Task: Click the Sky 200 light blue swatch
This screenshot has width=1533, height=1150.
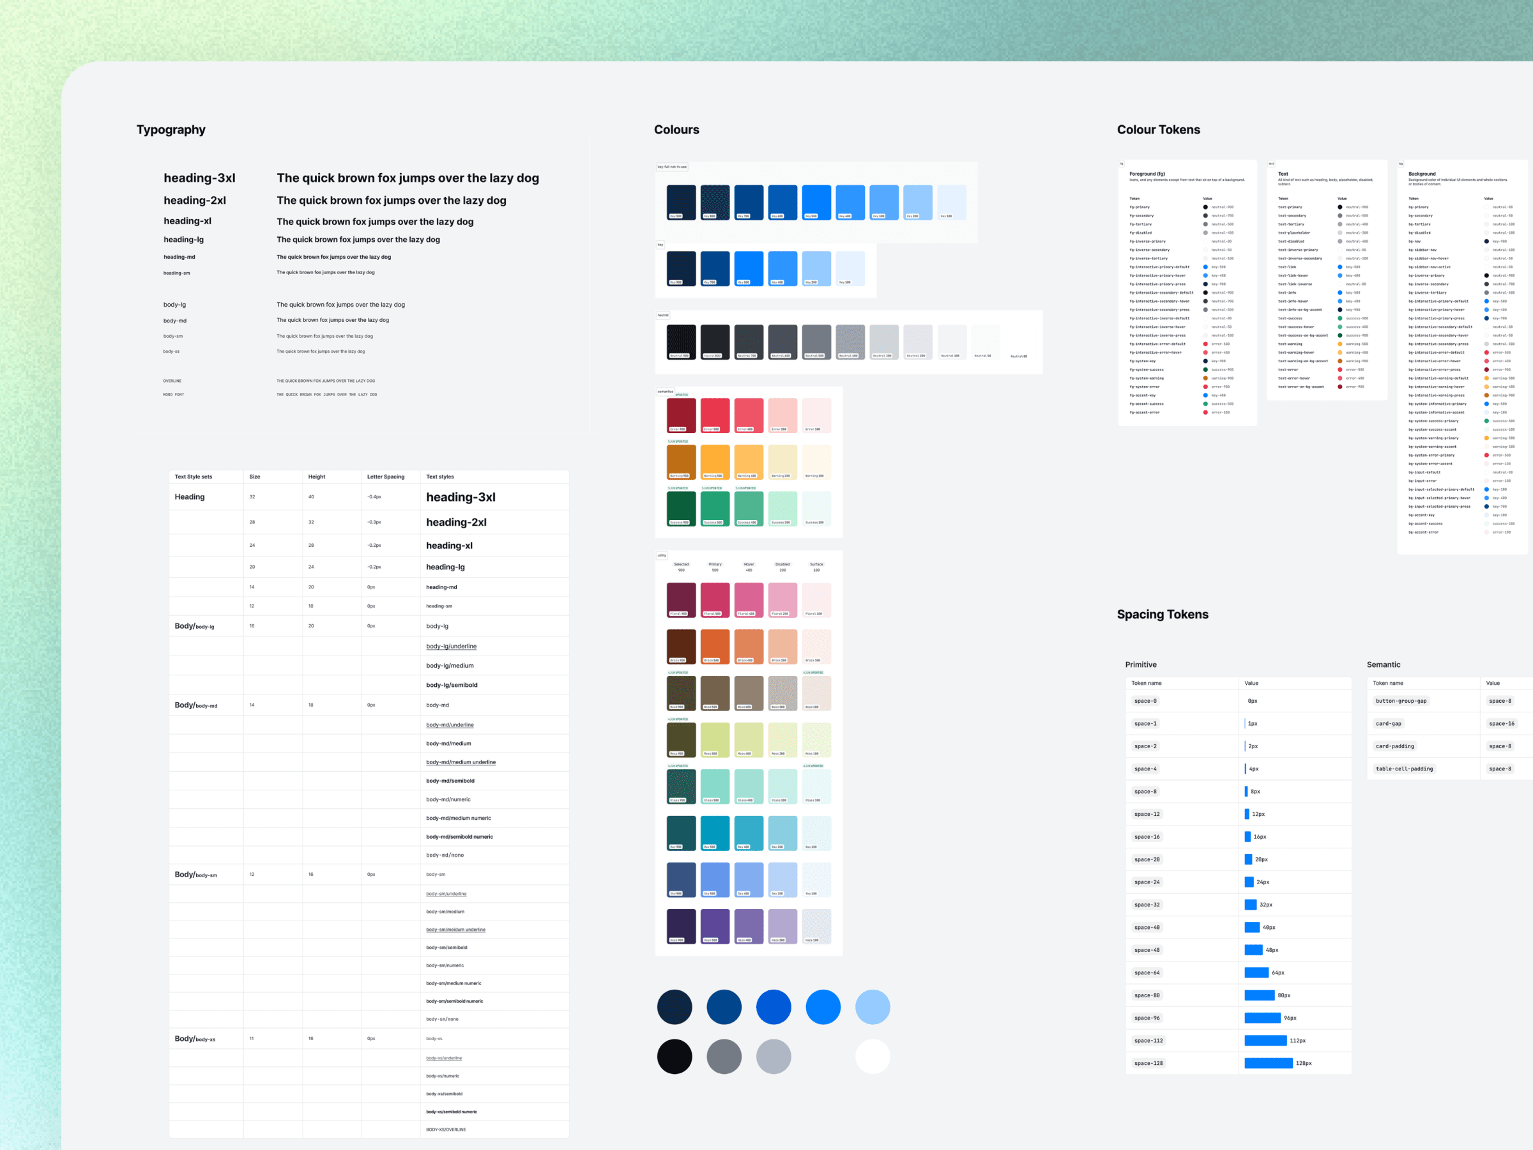Action: click(x=782, y=879)
